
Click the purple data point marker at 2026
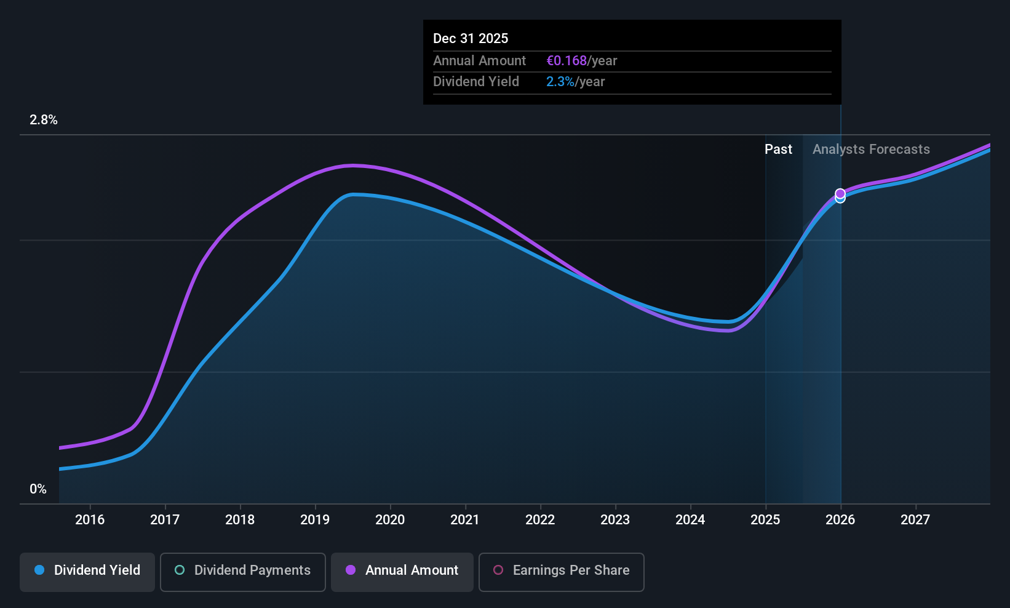coord(840,193)
